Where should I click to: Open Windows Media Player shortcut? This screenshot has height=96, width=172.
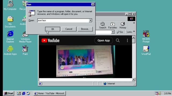25,37
